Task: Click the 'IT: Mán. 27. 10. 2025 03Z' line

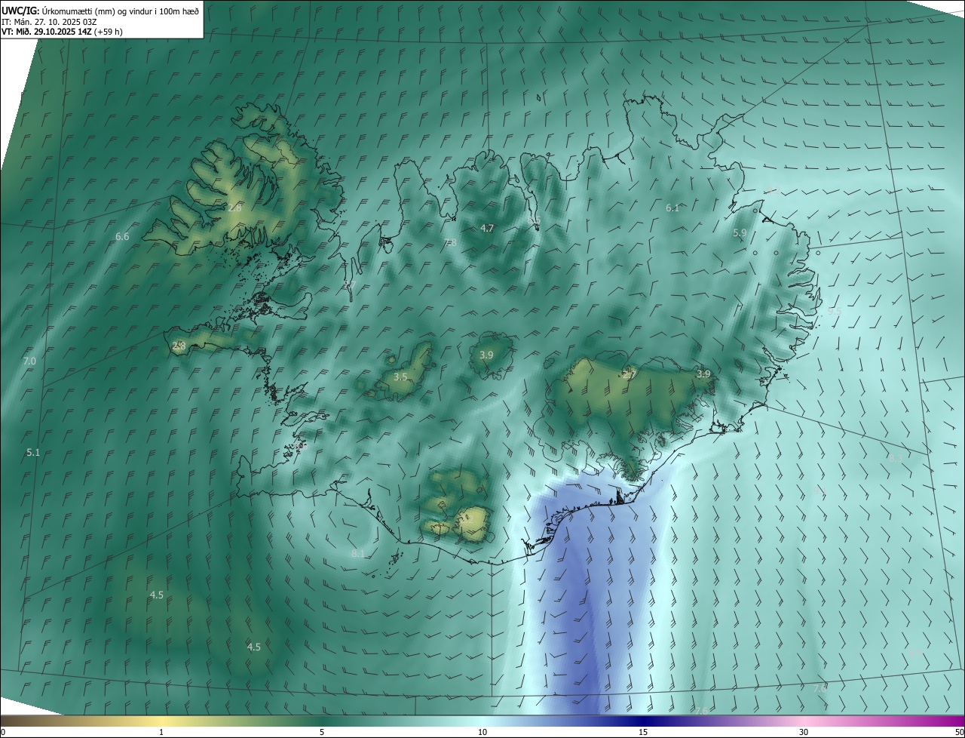Action: [50, 21]
